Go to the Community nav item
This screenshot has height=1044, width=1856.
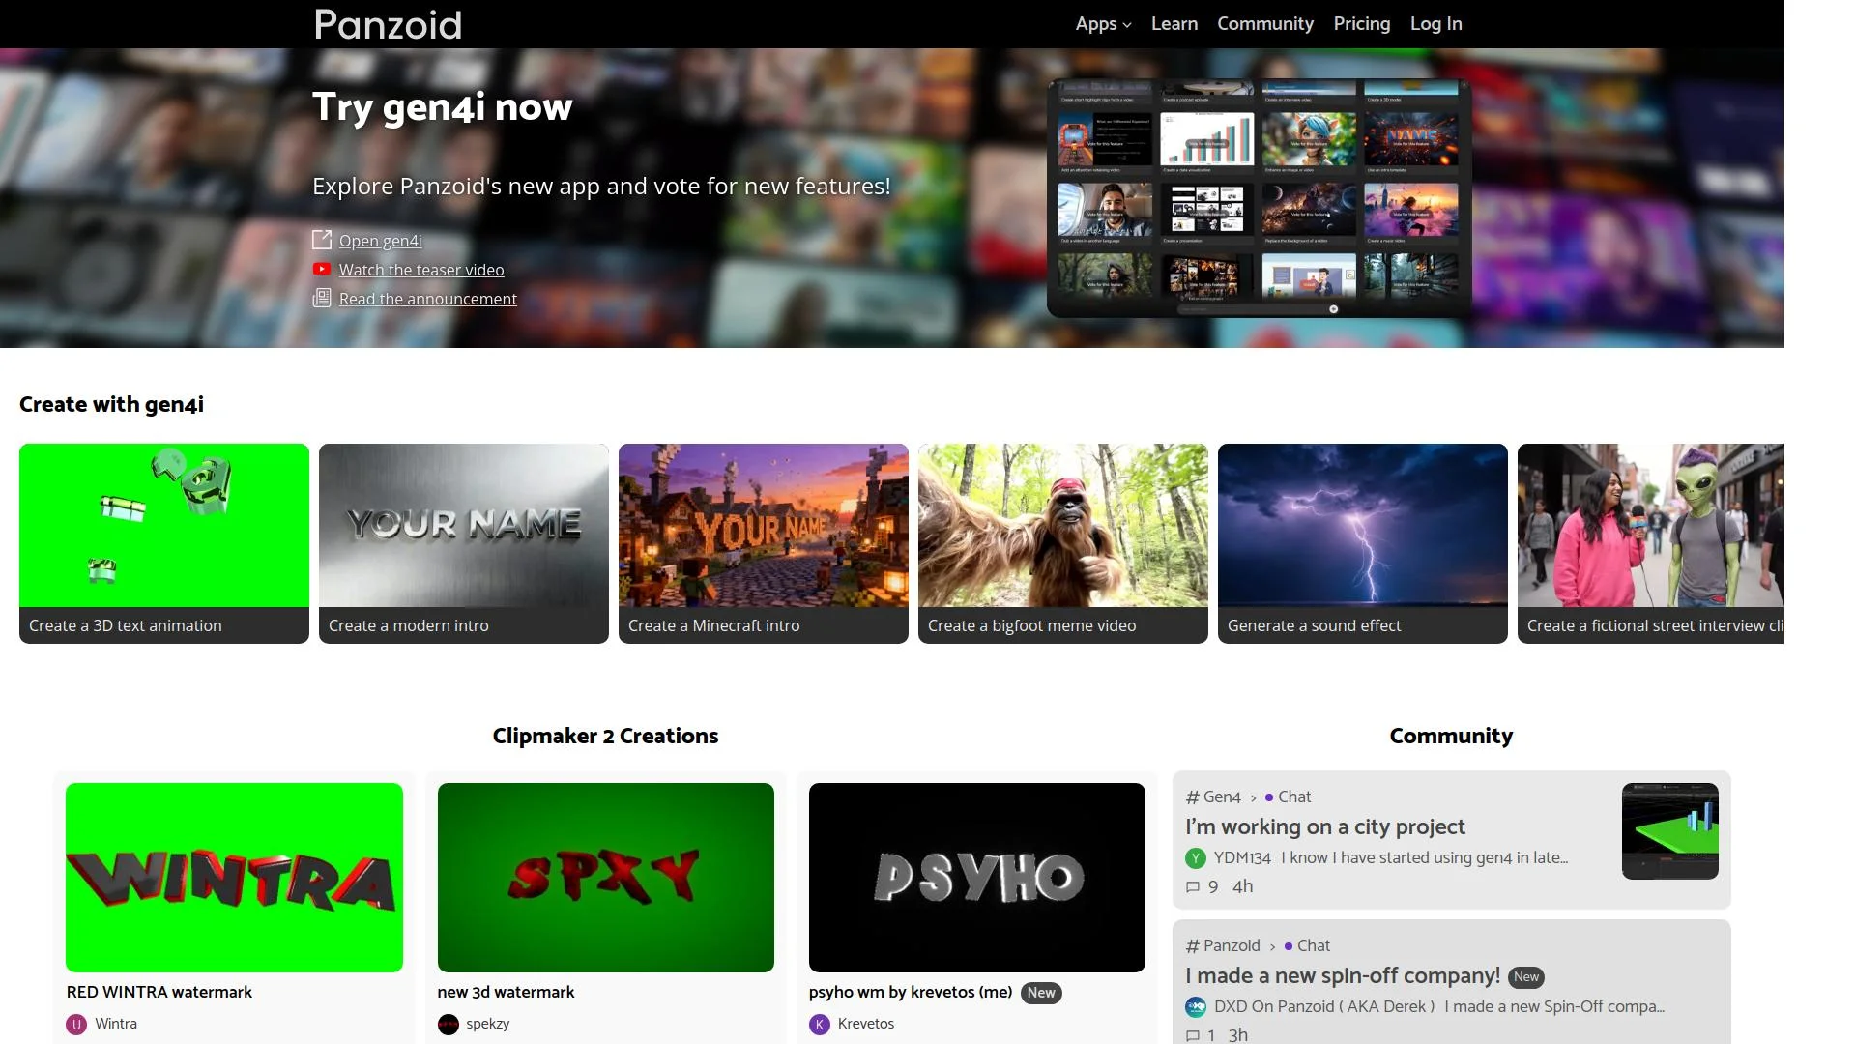(1264, 24)
